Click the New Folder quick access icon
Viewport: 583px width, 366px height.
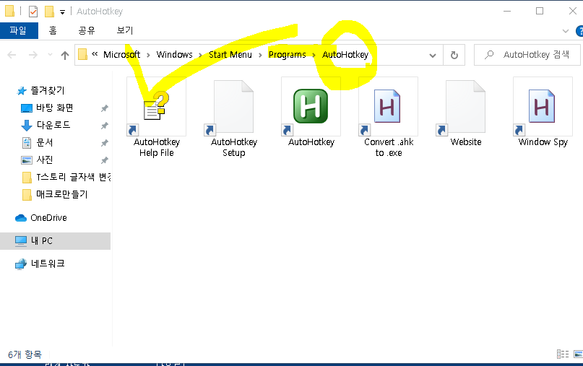(49, 12)
